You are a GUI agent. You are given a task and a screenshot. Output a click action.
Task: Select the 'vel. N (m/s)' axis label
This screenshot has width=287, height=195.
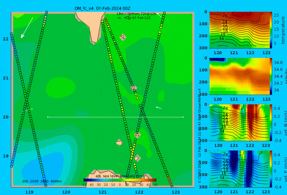point(285,123)
